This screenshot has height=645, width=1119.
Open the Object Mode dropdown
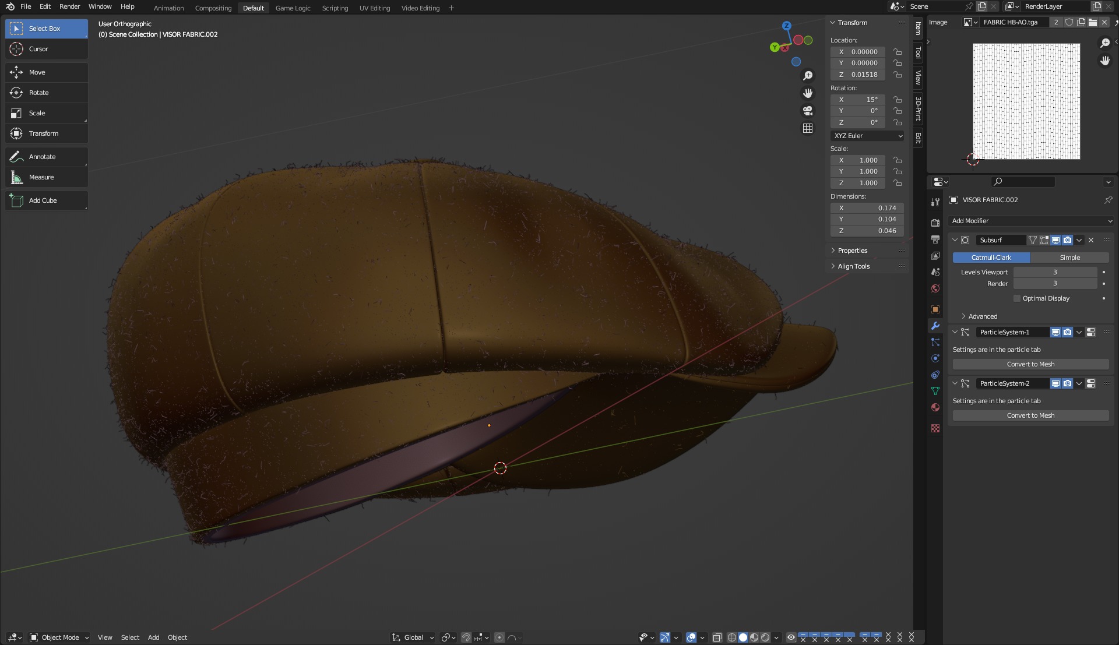click(59, 637)
